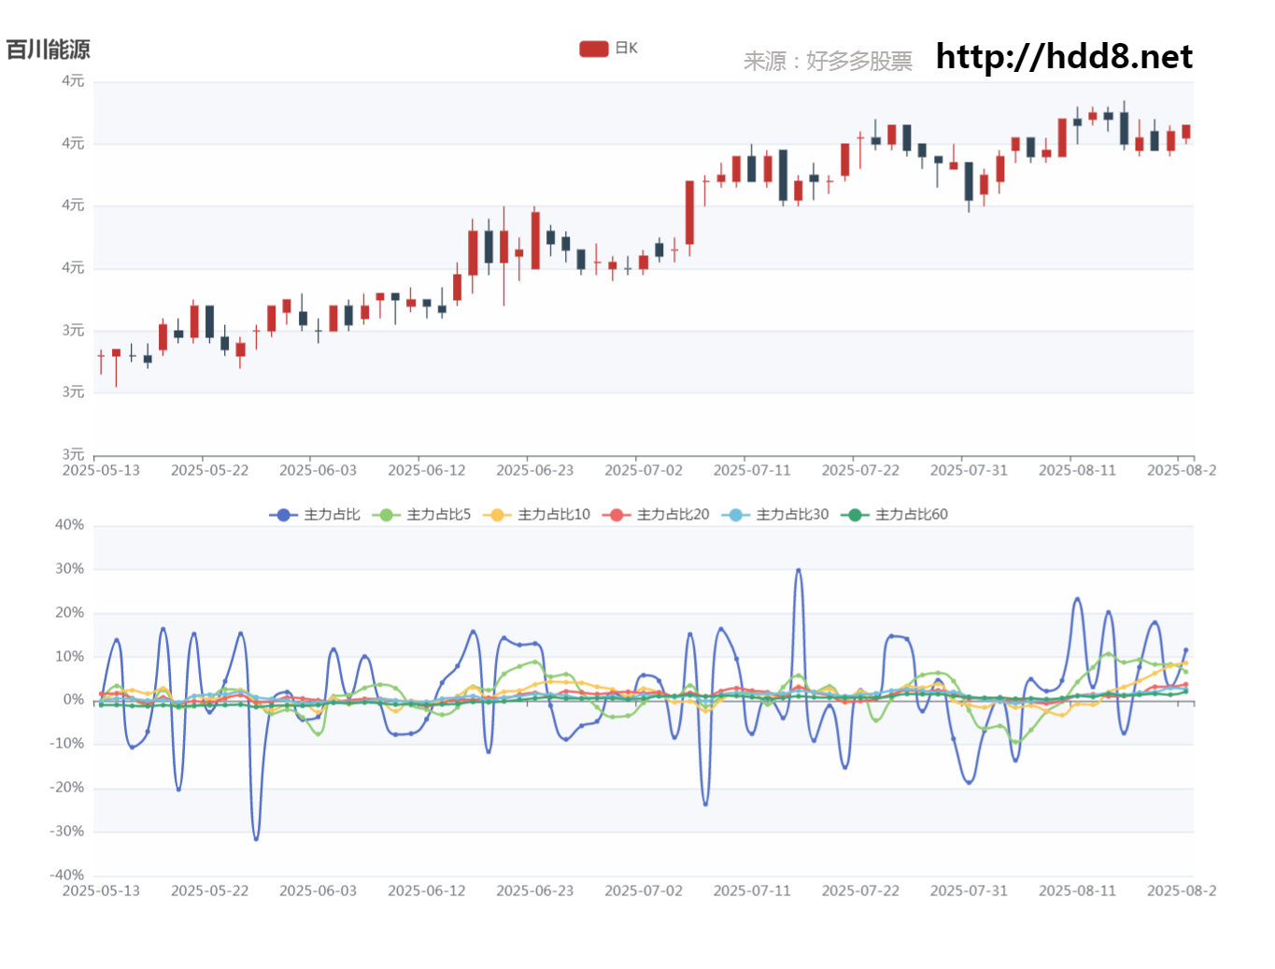Toggle the 主力占比20 legend line
Image resolution: width=1275 pixels, height=969 pixels.
tap(656, 515)
